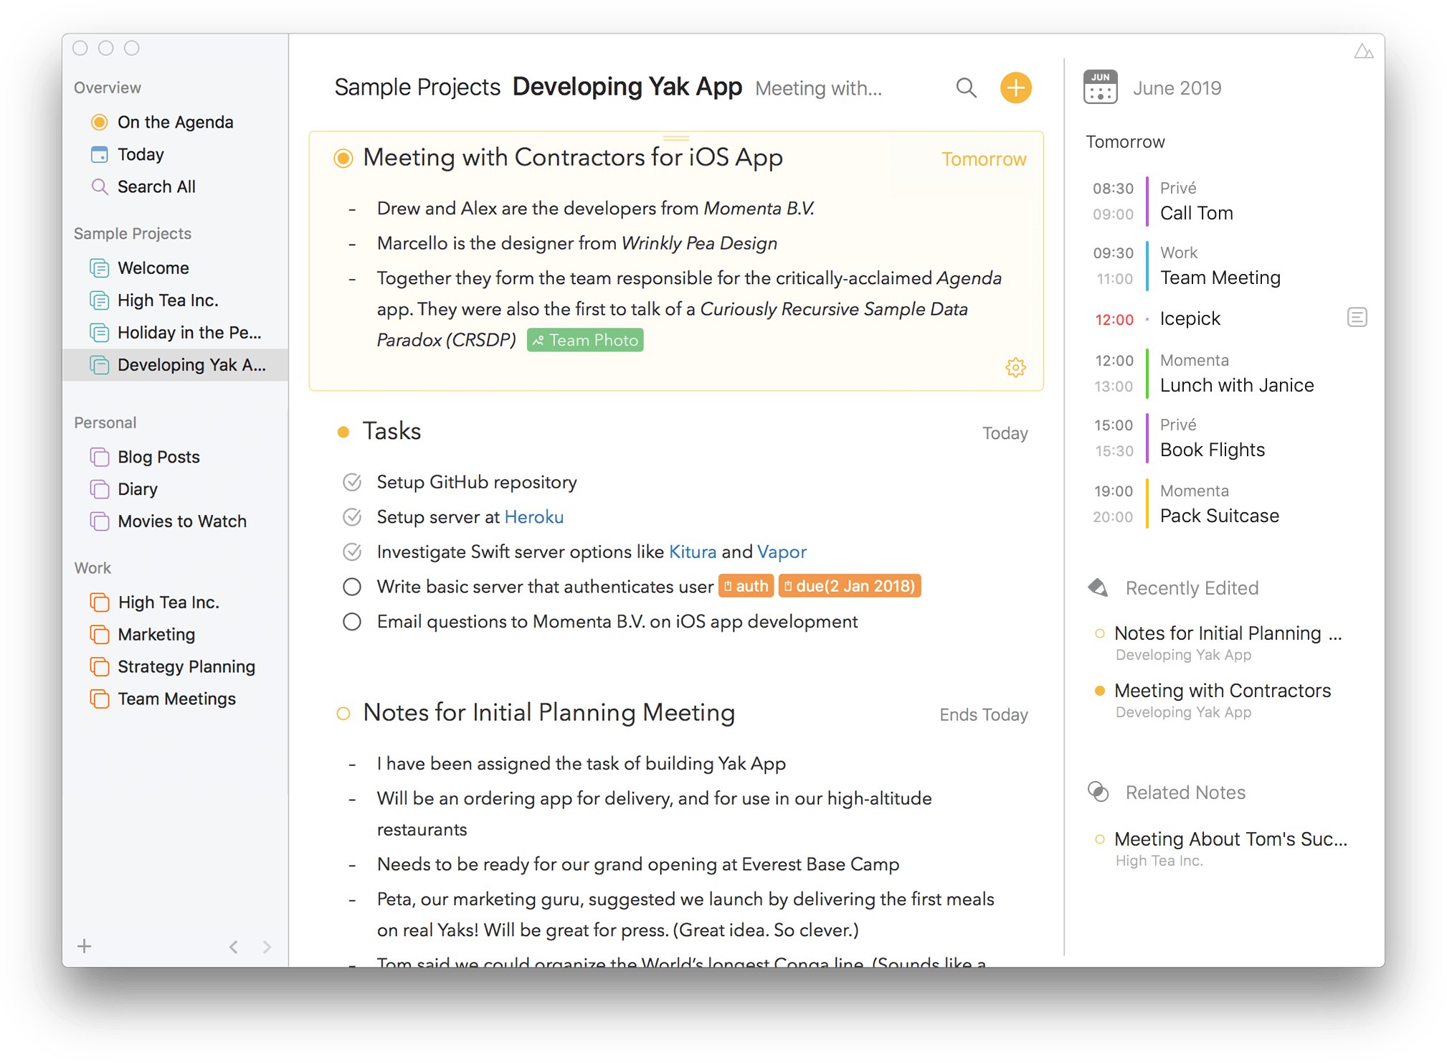This screenshot has height=1063, width=1447.
Task: Select Developing Yak A... project in sidebar
Action: coord(175,364)
